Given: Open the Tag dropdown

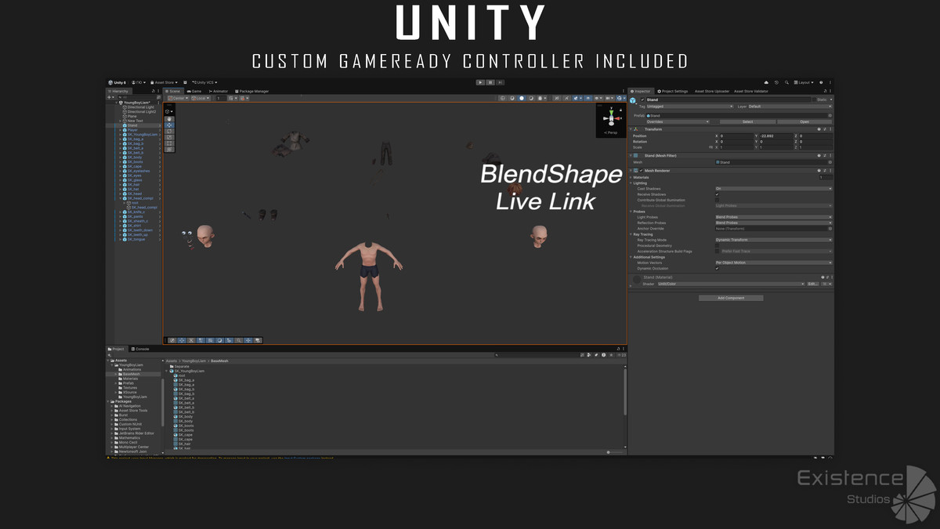Looking at the screenshot, I should [x=690, y=107].
